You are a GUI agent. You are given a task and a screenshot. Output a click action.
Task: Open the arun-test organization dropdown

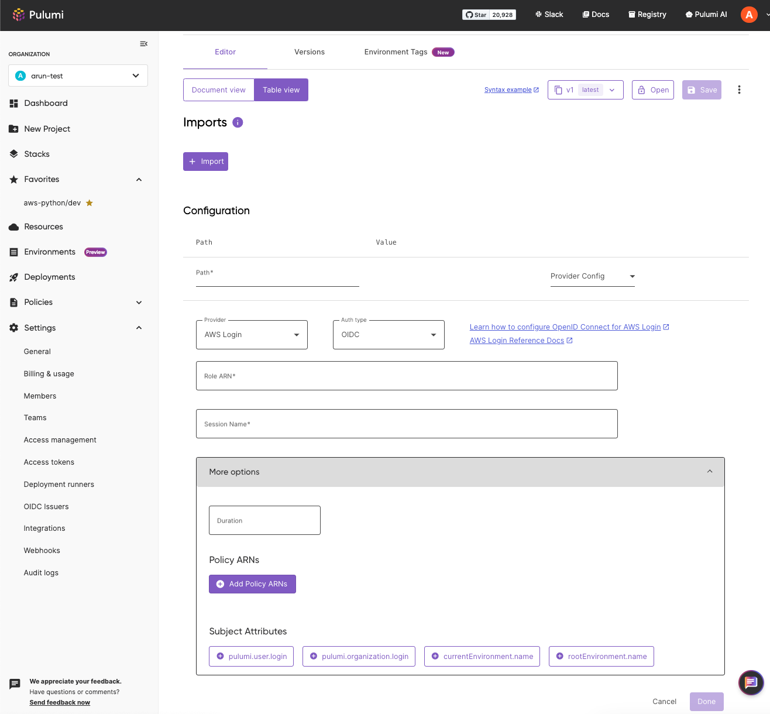coord(78,75)
